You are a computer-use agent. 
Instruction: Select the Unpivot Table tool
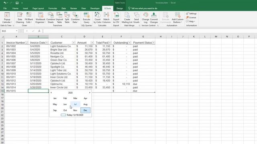coord(59,18)
